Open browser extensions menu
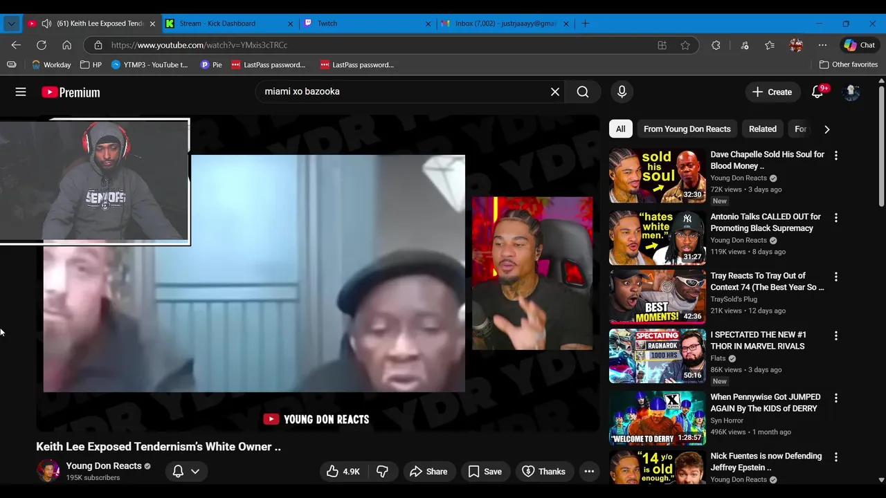The height and width of the screenshot is (498, 886). [x=716, y=45]
